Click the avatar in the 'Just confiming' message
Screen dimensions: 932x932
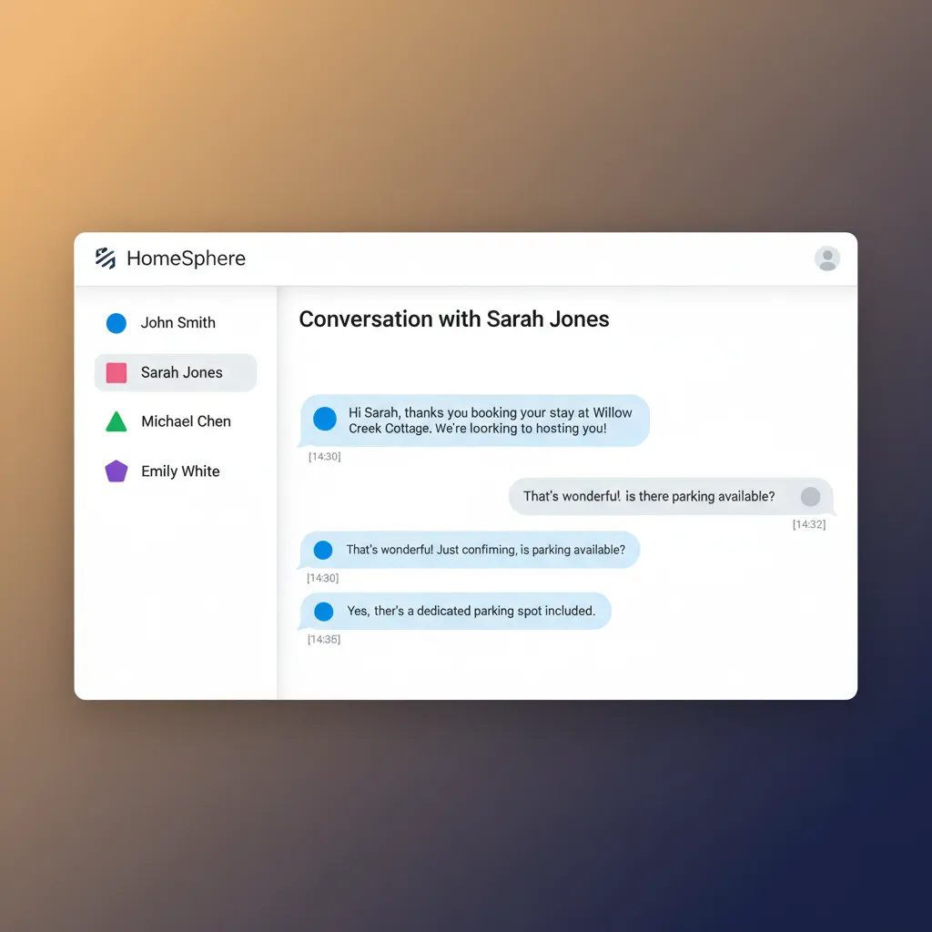tap(323, 550)
